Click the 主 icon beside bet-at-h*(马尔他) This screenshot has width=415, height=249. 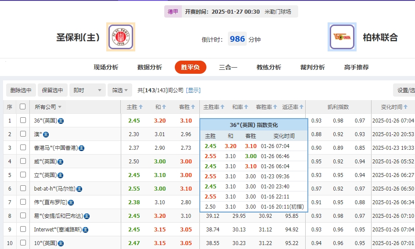pos(79,189)
